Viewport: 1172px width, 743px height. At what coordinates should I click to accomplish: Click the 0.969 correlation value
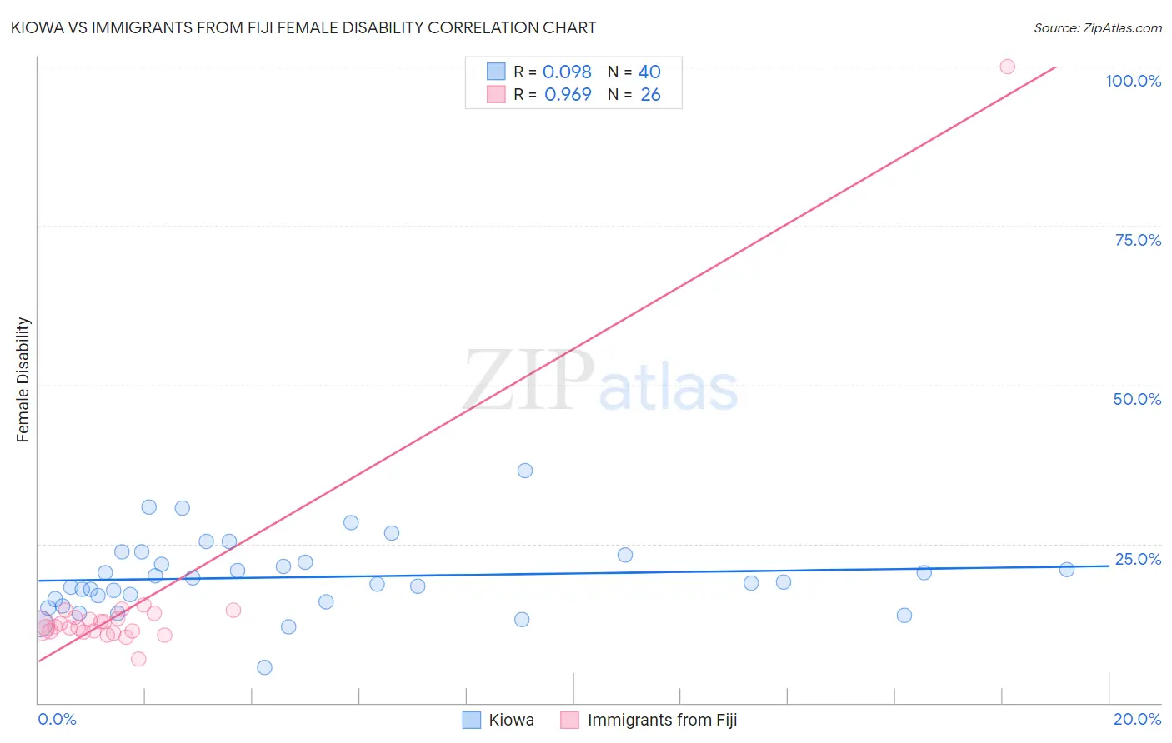(568, 94)
